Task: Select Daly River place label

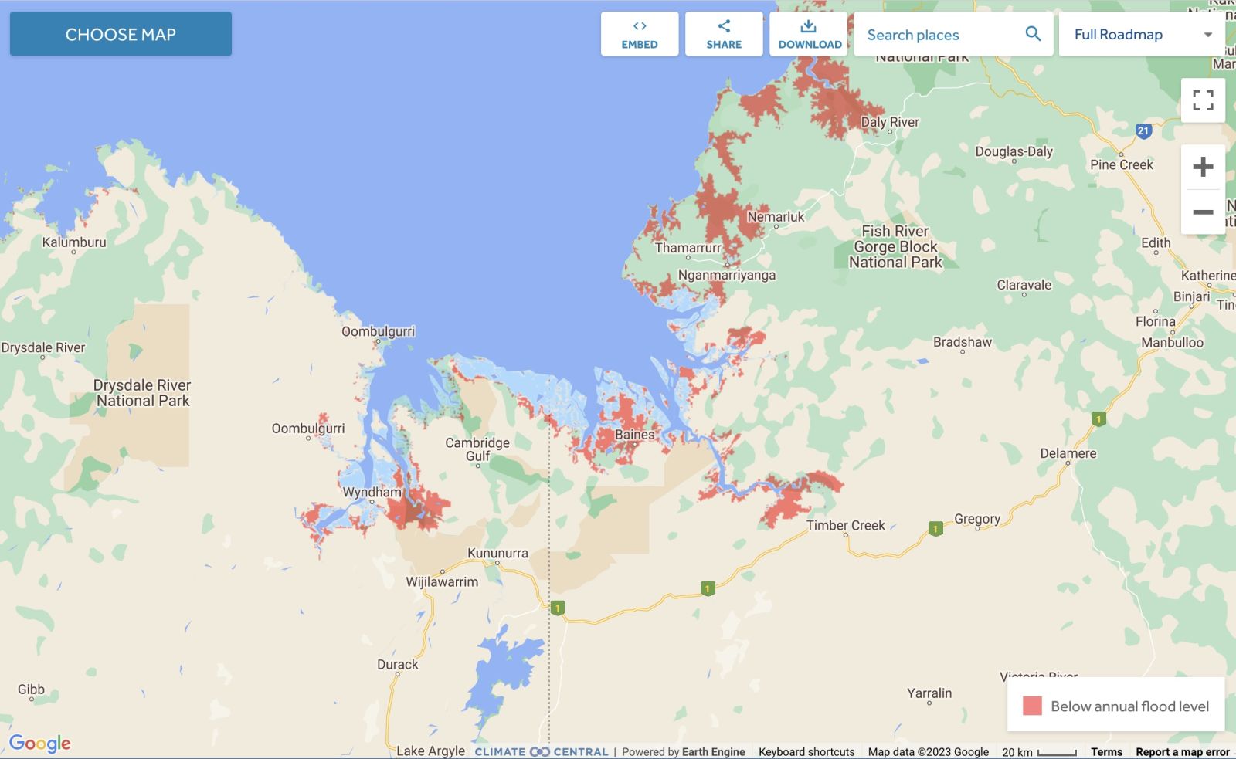Action: pyautogui.click(x=890, y=122)
